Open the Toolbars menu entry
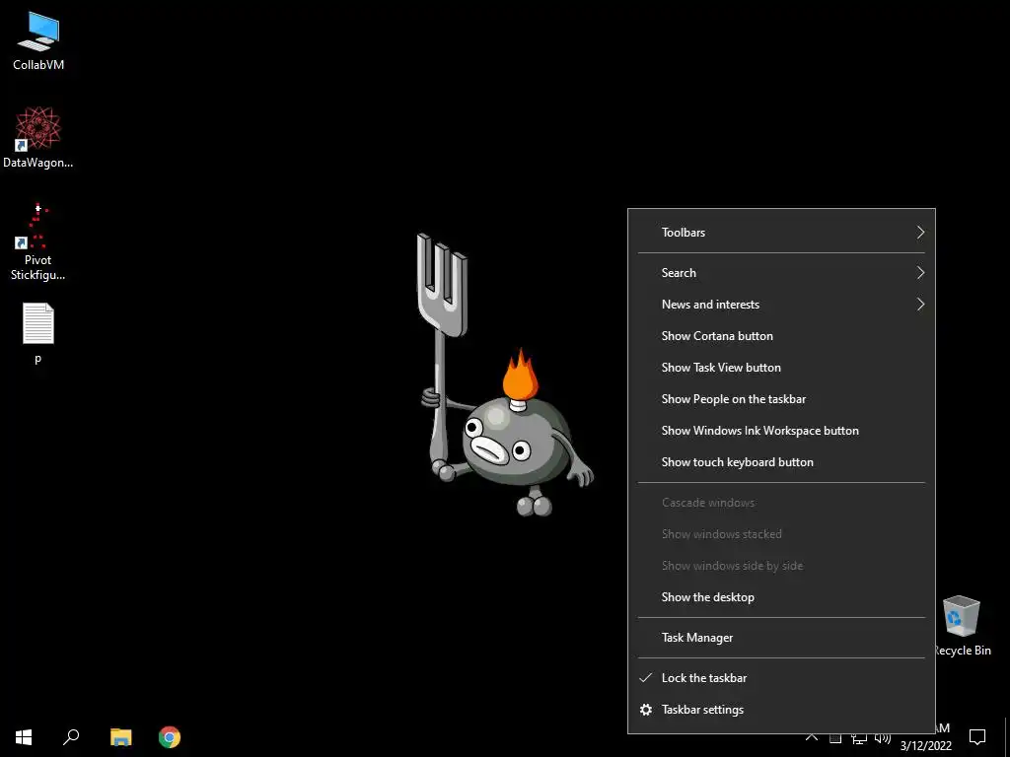1010x757 pixels. click(x=781, y=233)
